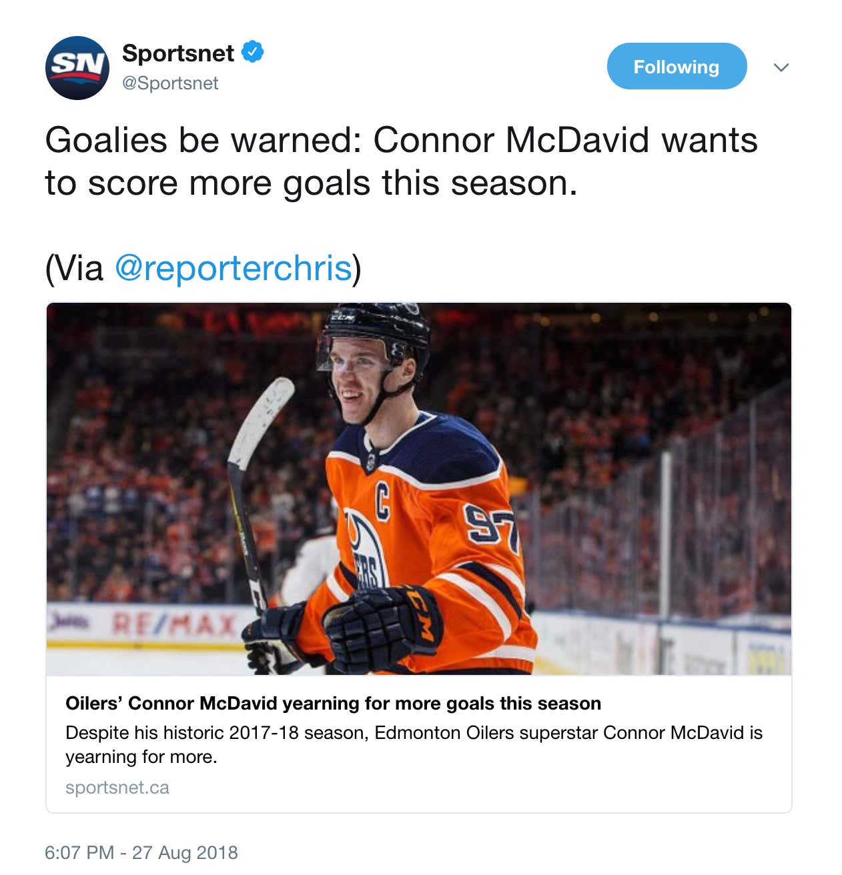Open Sportsnet profile via the SN avatar
The height and width of the screenshot is (875, 842).
pyautogui.click(x=77, y=67)
